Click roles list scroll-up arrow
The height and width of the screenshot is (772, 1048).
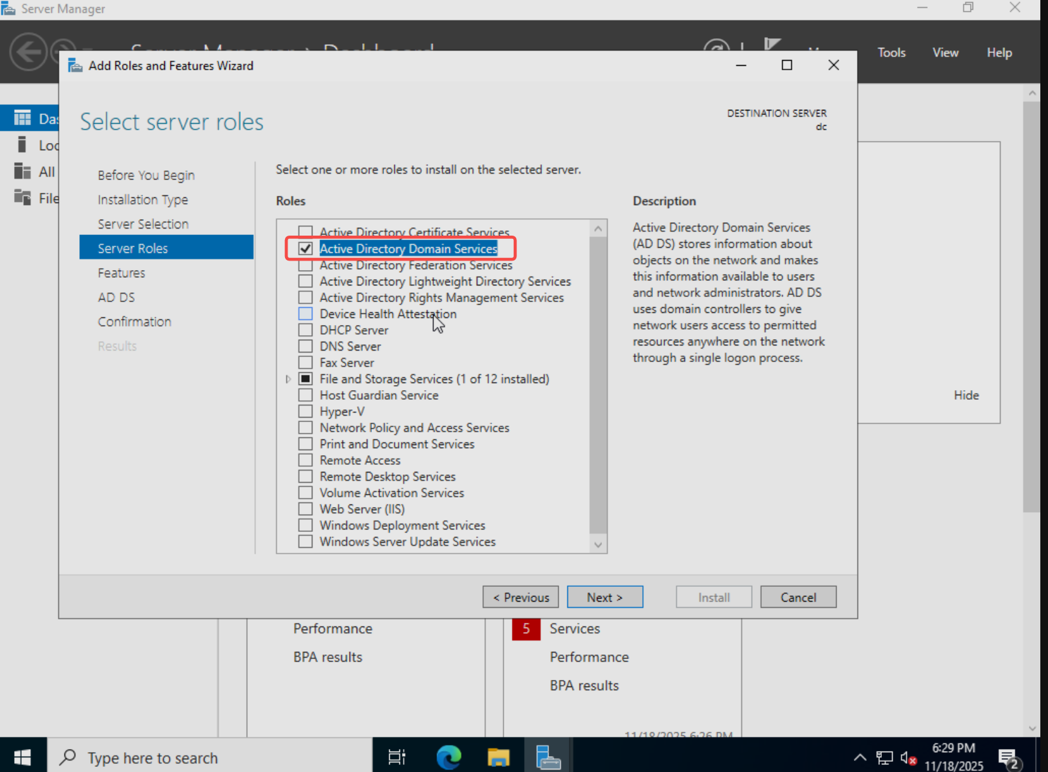pos(598,228)
